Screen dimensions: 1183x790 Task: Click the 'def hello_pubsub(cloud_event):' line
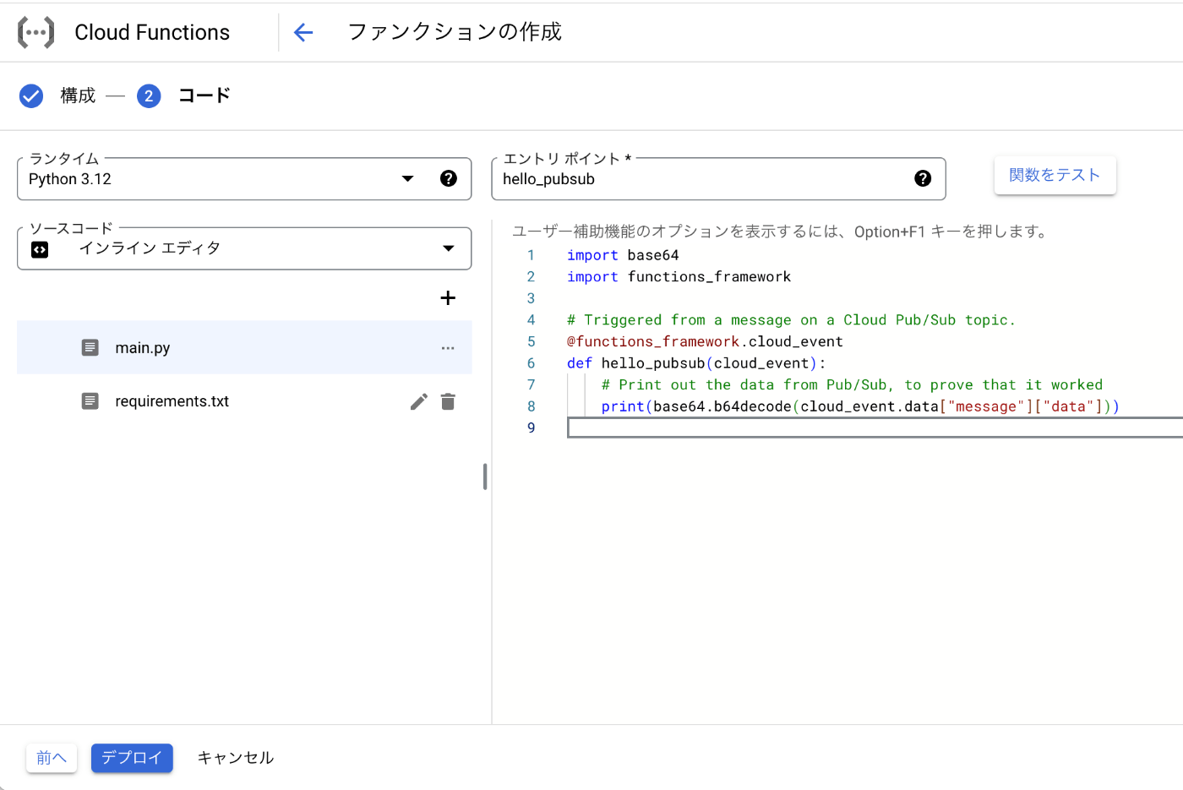pos(696,363)
